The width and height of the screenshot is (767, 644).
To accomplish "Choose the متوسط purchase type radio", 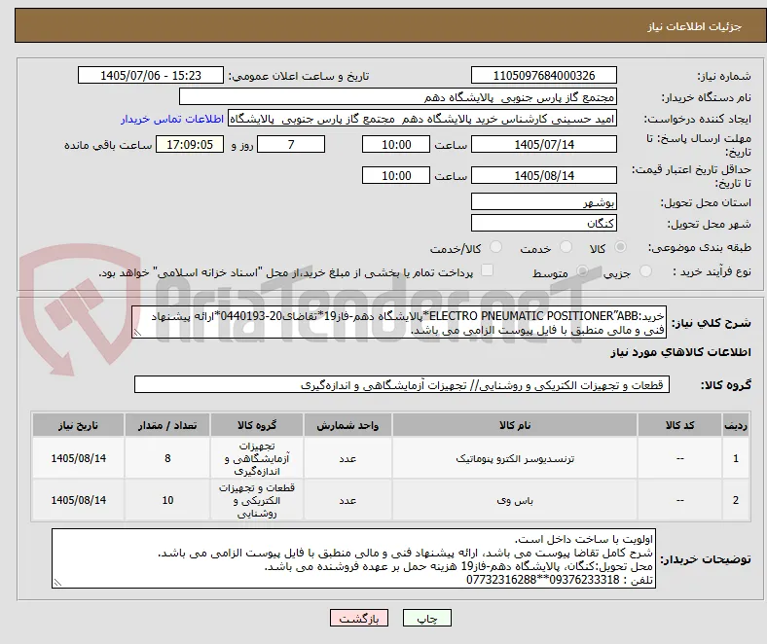I will coord(582,270).
